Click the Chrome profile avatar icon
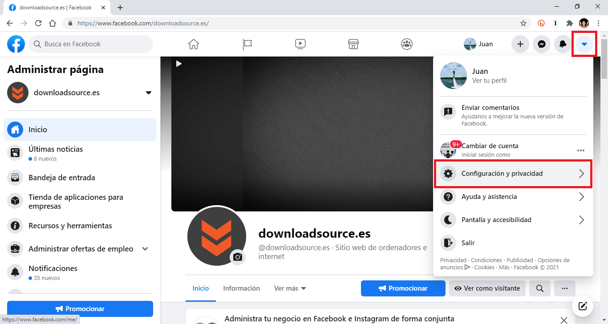Screen dimensions: 608x324 click(584, 23)
